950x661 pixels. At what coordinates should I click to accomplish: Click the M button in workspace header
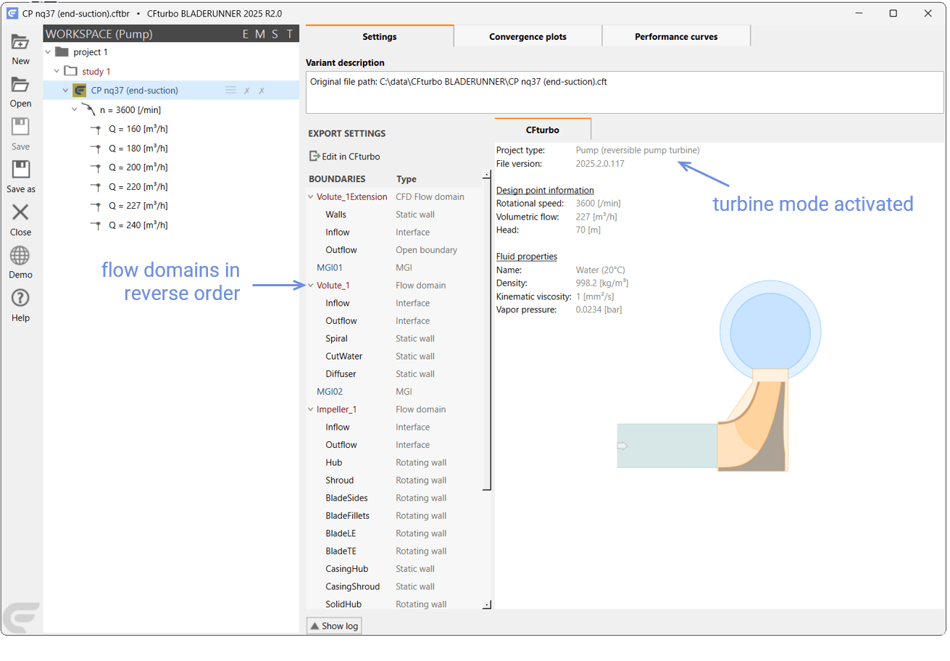click(x=259, y=34)
